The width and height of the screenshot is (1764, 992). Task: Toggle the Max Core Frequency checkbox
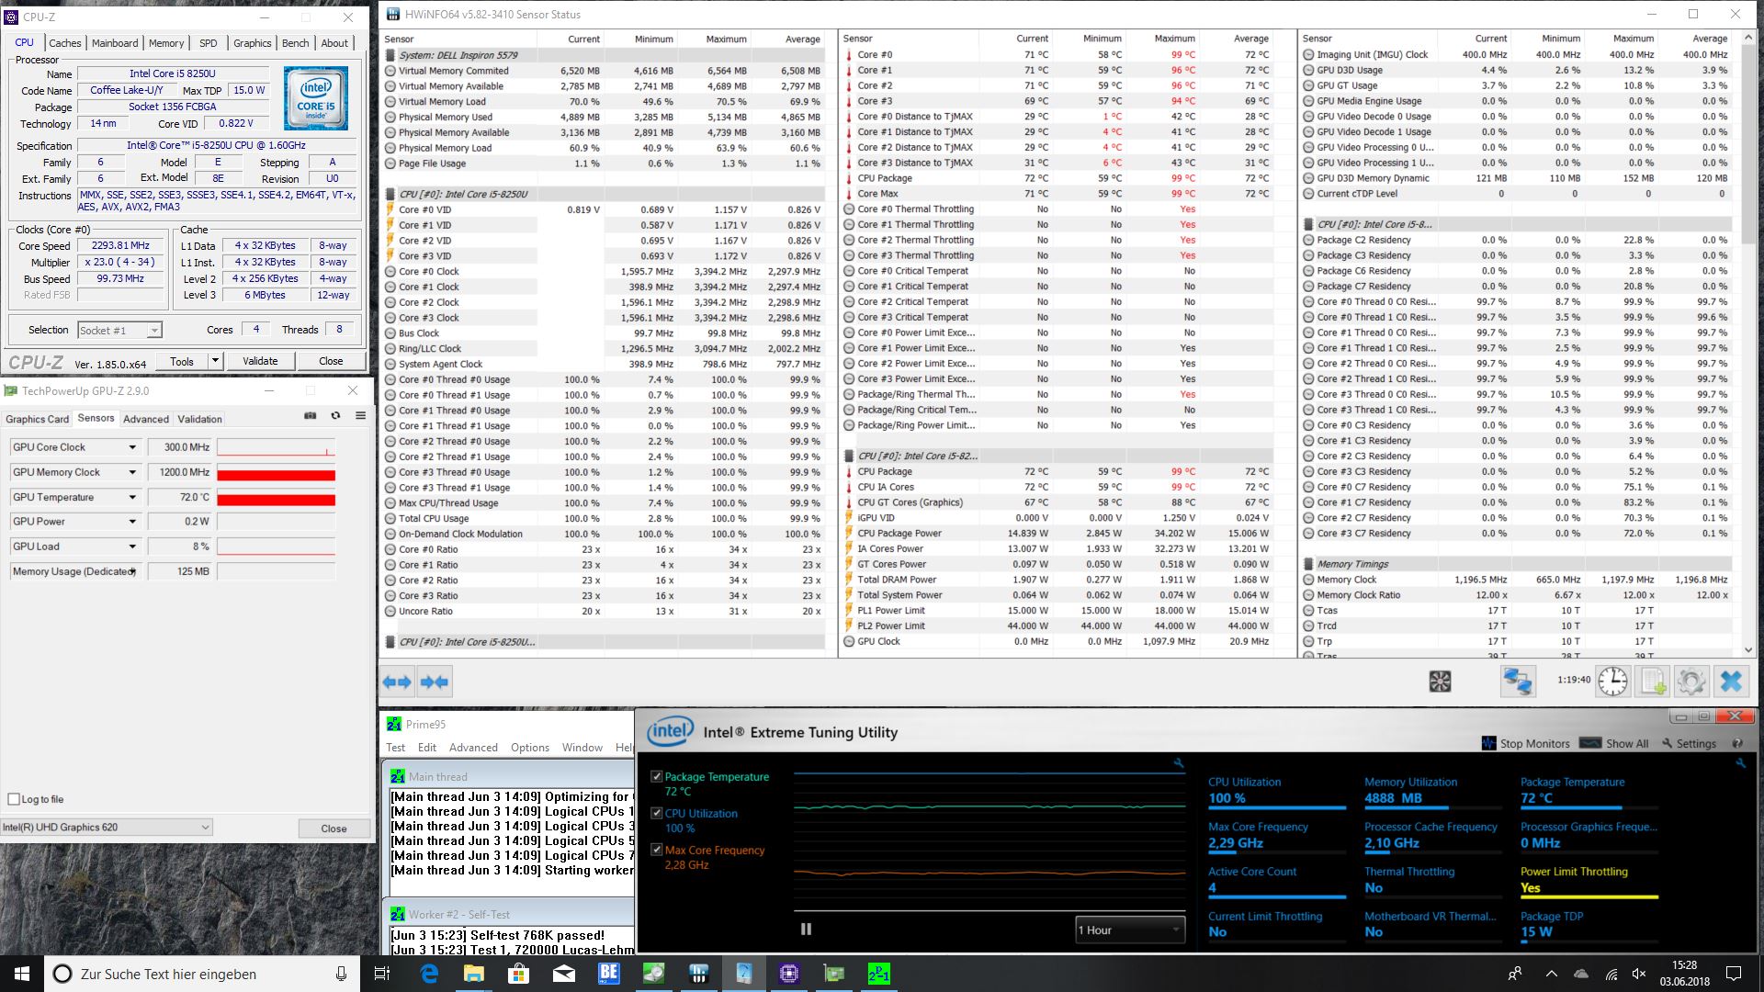click(656, 850)
